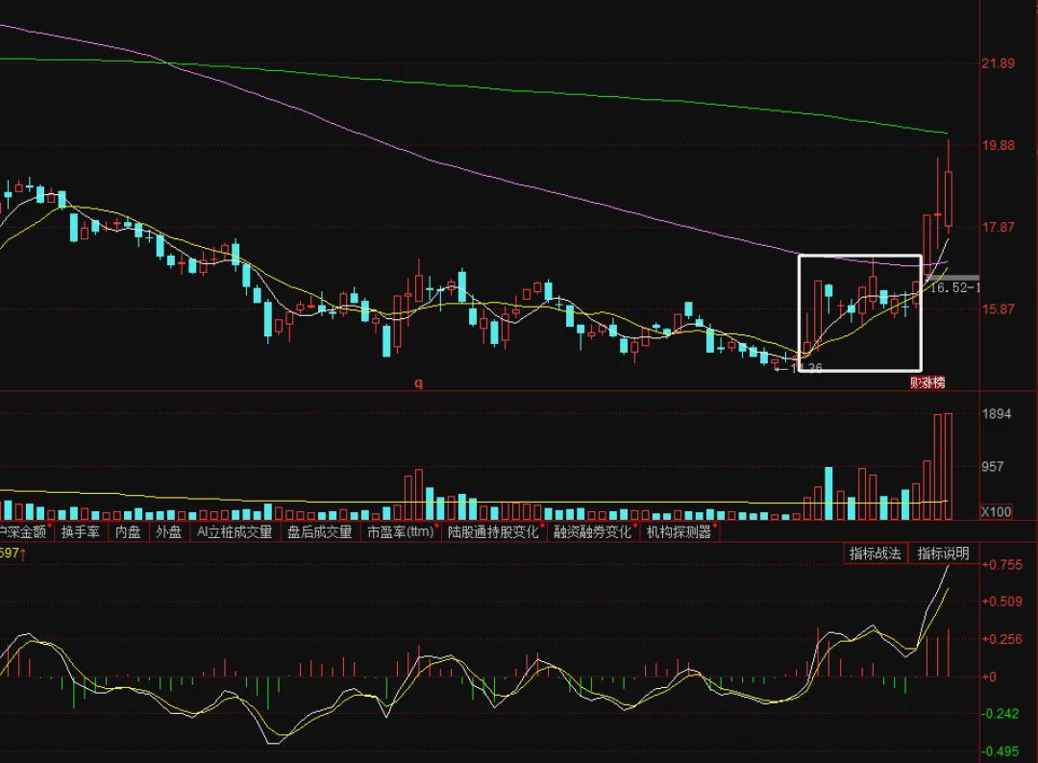Click the red q marker on the chart

tap(418, 382)
